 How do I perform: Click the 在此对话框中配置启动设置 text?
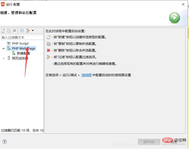coord(66,31)
